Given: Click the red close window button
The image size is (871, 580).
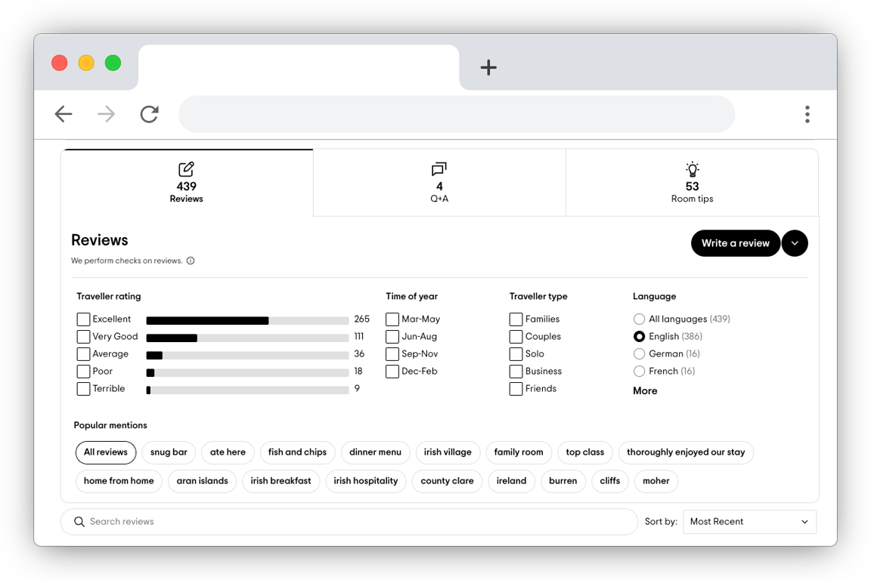Looking at the screenshot, I should (60, 63).
